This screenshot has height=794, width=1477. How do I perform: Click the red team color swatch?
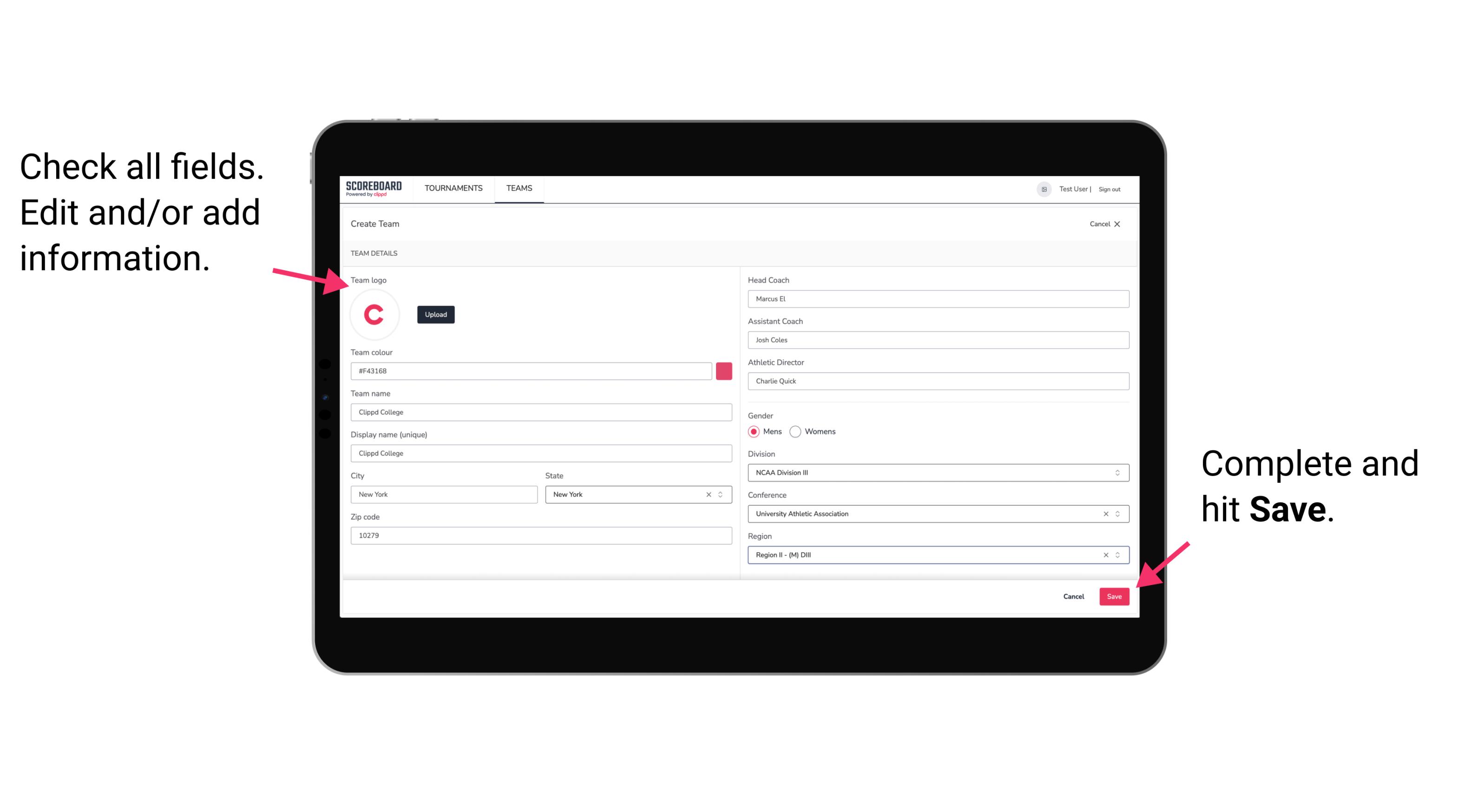[724, 371]
